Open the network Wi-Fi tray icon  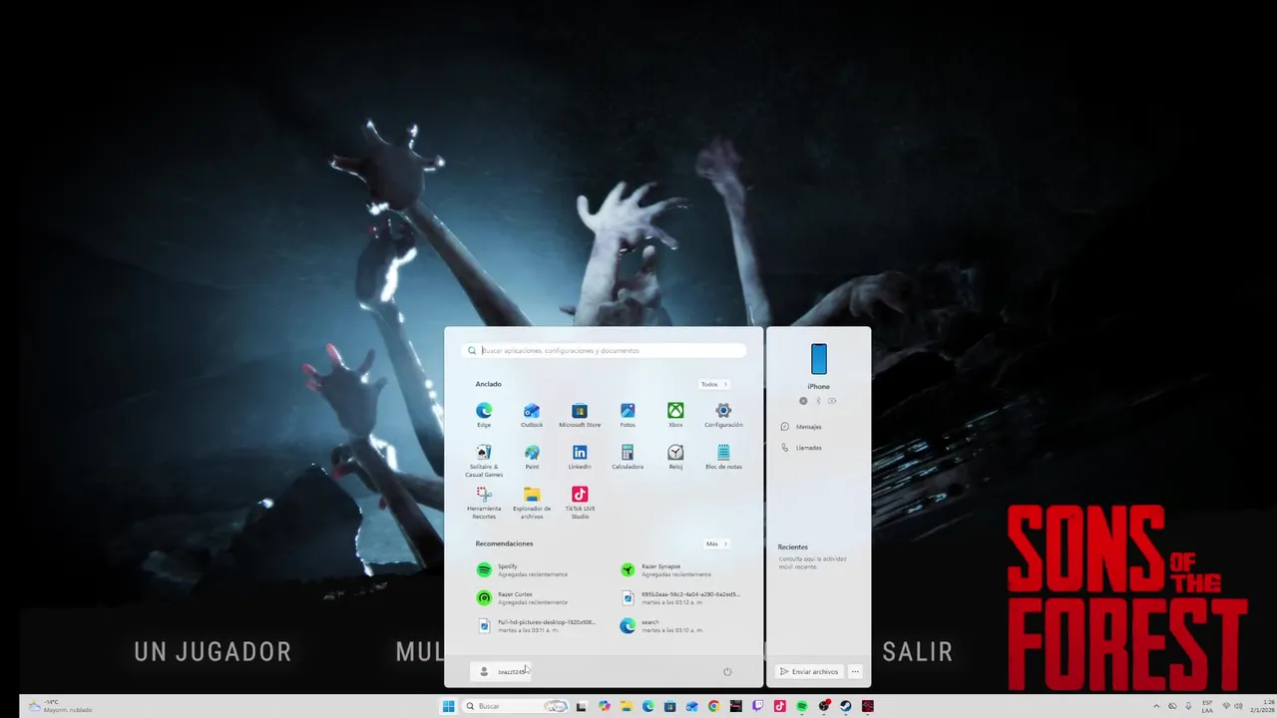1226,706
